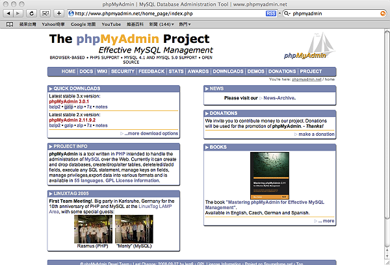This screenshot has width=390, height=265.
Task: Click ...more download options link
Action: pos(151,134)
